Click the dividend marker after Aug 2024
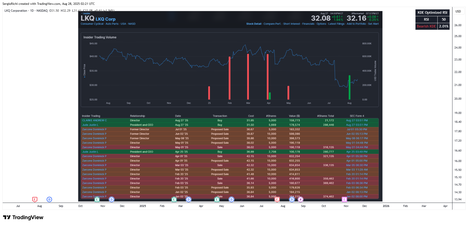 (x=49, y=200)
